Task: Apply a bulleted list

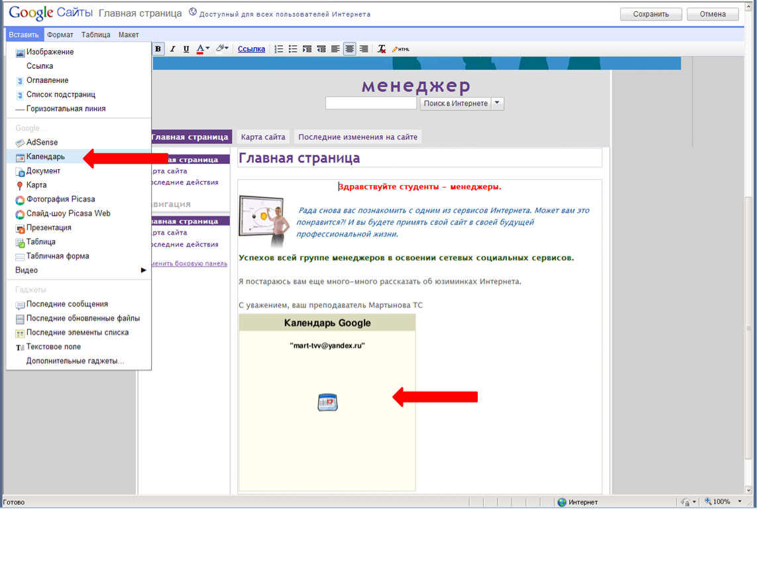Action: pyautogui.click(x=293, y=49)
